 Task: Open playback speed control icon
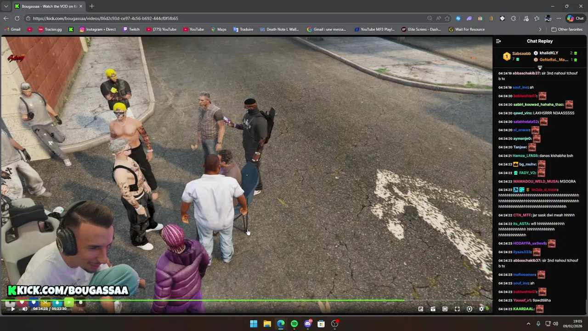[x=469, y=309]
